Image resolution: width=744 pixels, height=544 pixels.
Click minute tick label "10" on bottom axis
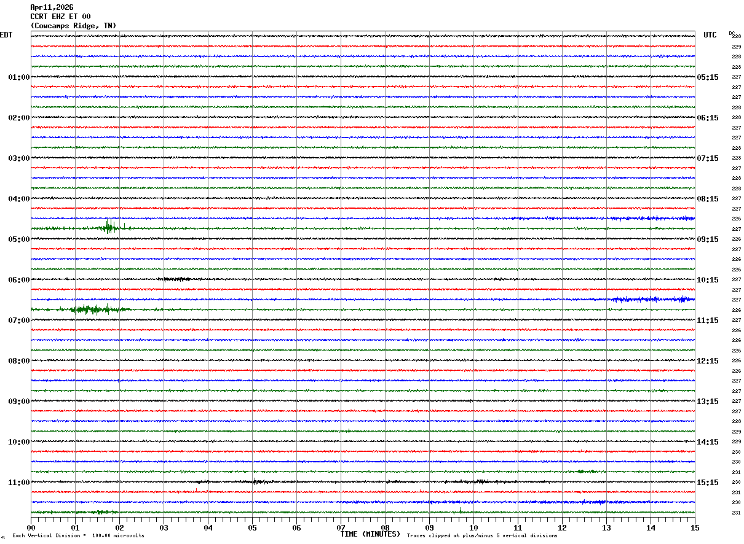473,527
